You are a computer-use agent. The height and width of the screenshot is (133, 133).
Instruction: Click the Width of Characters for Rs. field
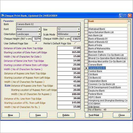pos(69,107)
